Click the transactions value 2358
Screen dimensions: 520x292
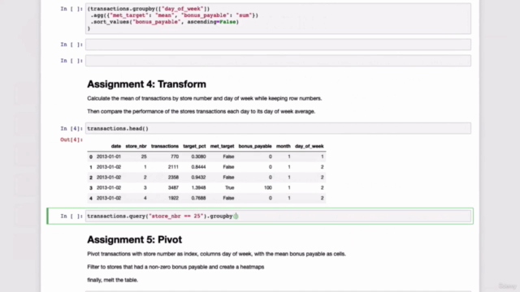[173, 178]
